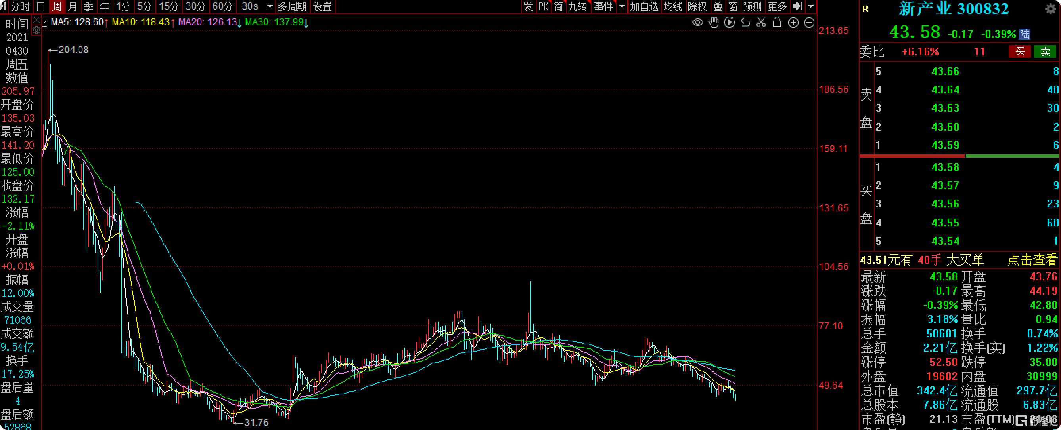The height and width of the screenshot is (430, 1061).
Task: Click the 陆 badge next to price
Action: click(1025, 34)
